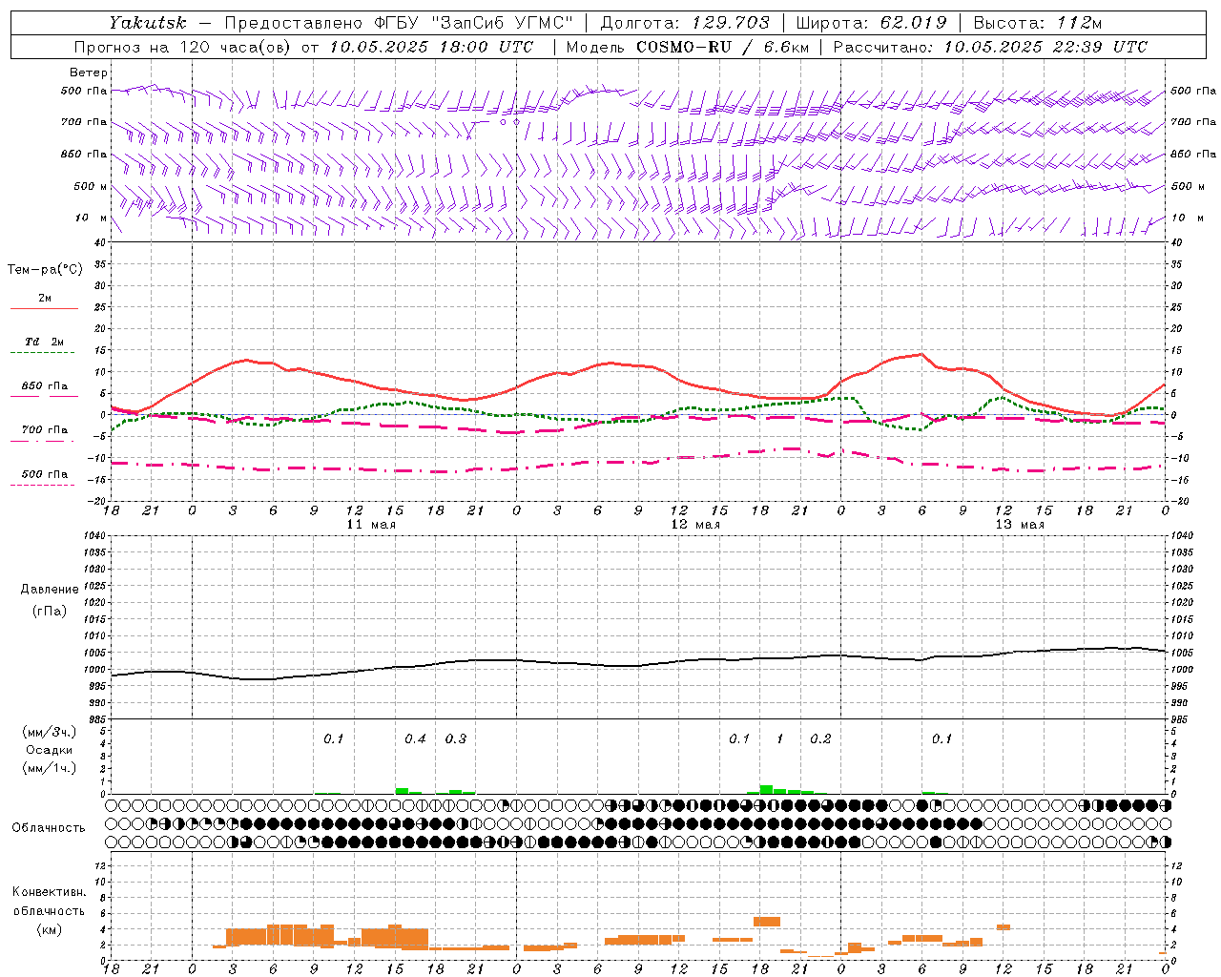This screenshot has width=1221, height=977.
Task: Click the "0.3" precipitation amount value
Action: coord(456,738)
